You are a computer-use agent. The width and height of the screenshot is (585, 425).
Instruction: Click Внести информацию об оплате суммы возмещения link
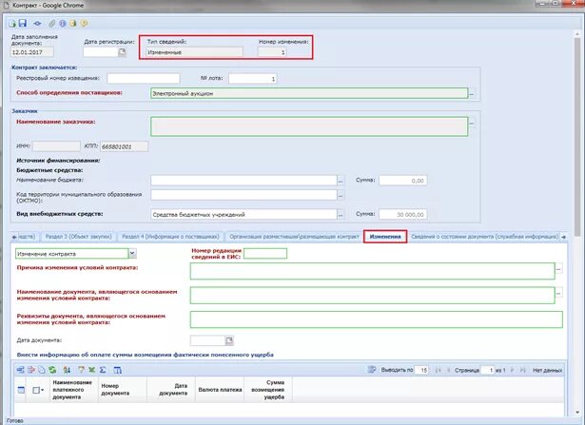coord(146,355)
